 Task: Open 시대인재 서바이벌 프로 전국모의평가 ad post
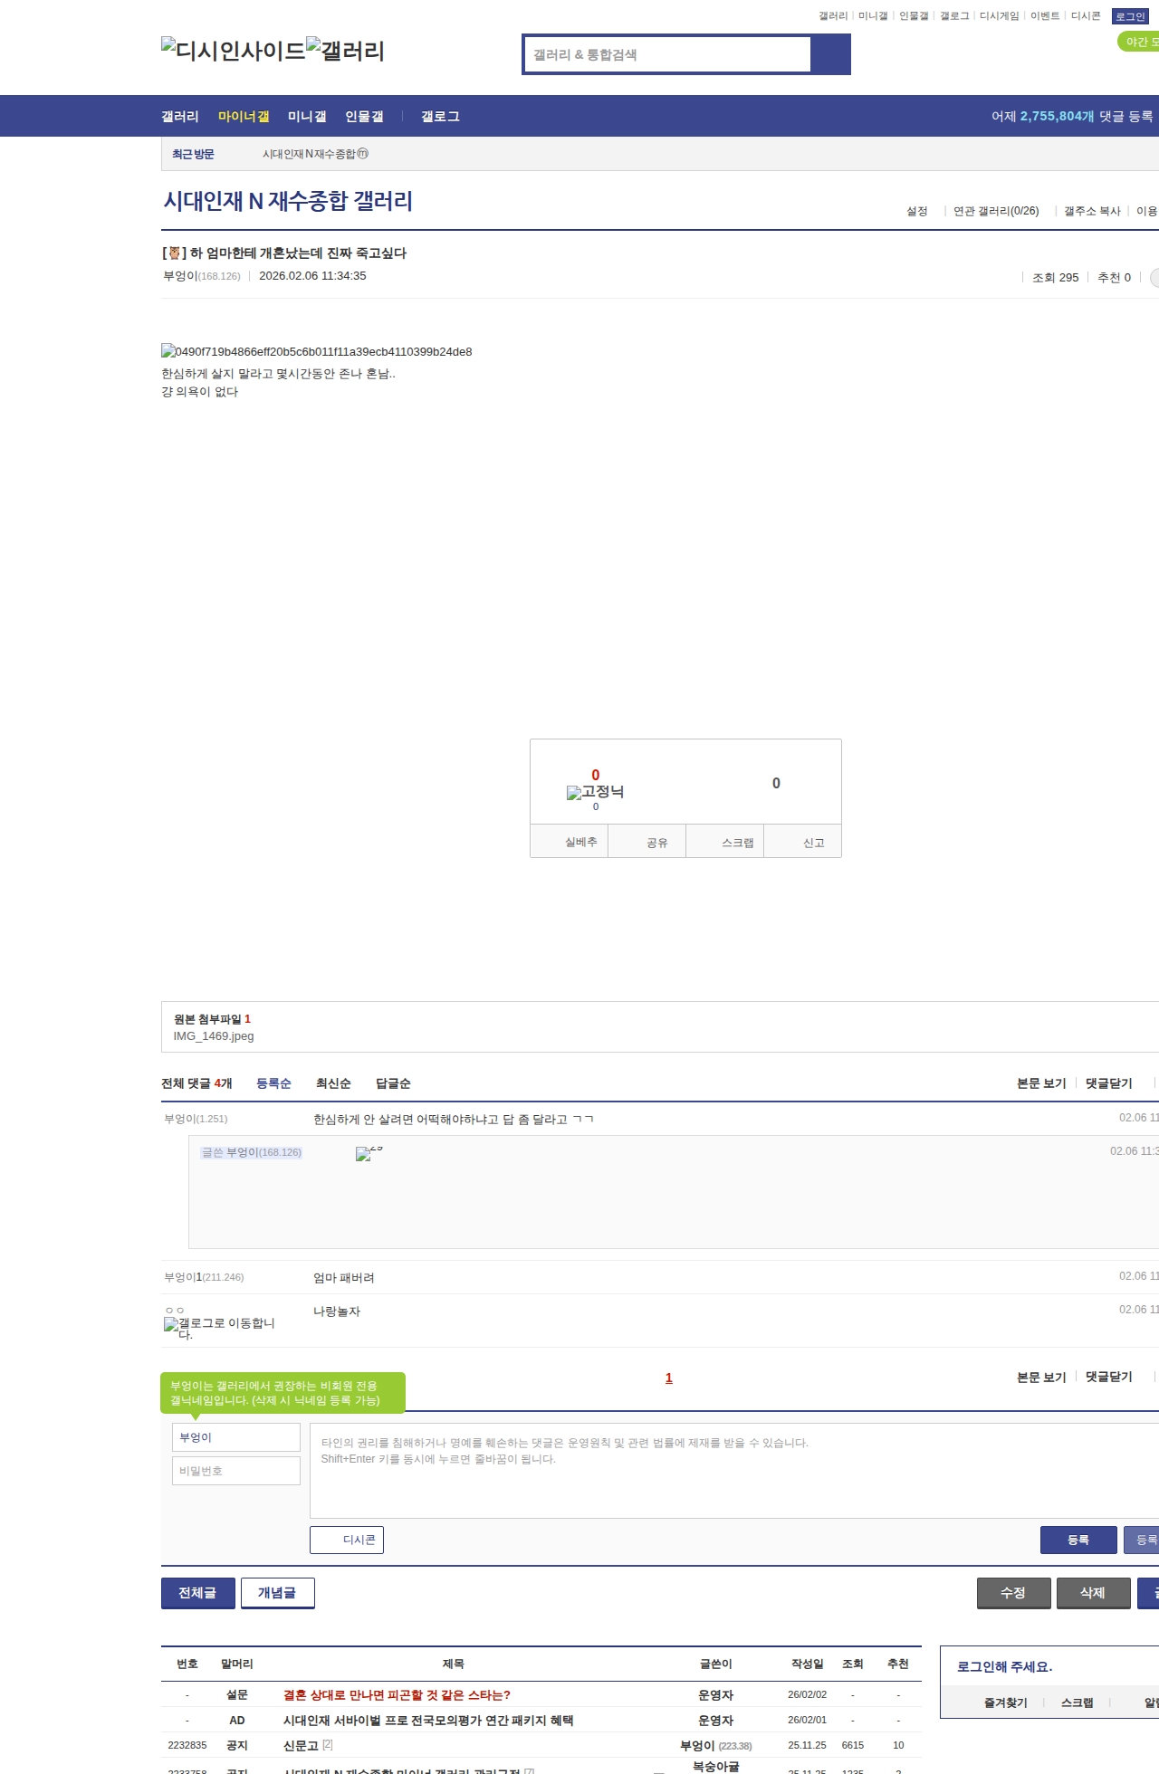[428, 1721]
